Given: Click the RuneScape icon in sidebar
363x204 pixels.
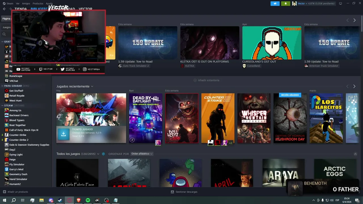Looking at the screenshot, I should pos(7,76).
